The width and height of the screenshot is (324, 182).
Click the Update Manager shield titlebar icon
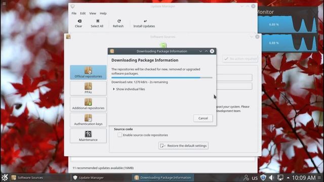pyautogui.click(x=72, y=7)
